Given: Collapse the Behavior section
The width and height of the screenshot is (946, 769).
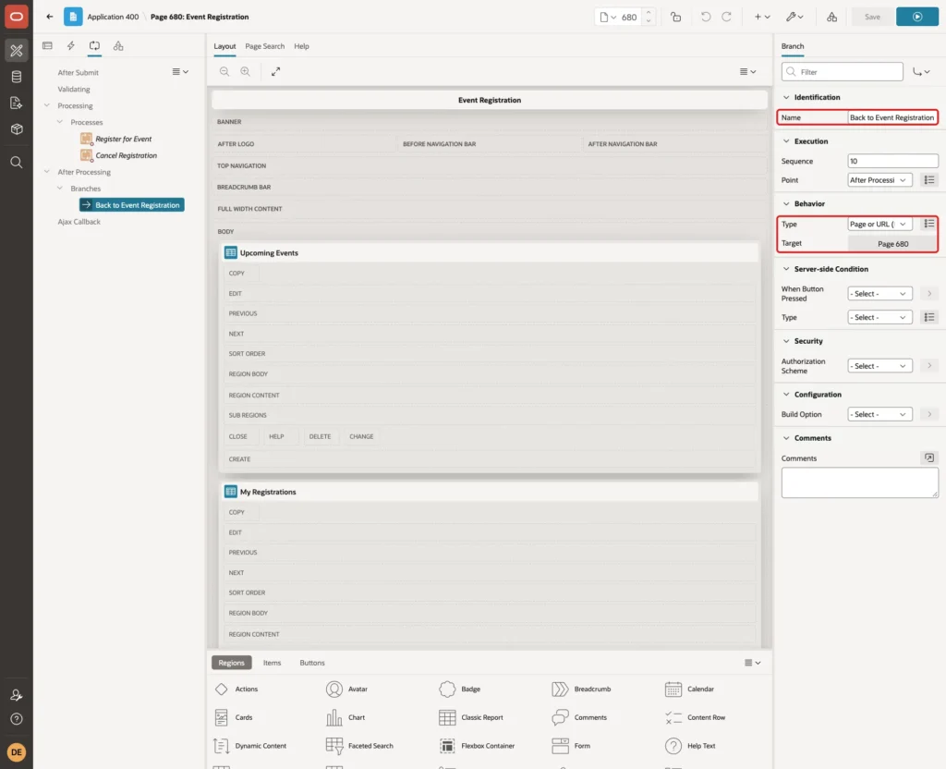Looking at the screenshot, I should 786,203.
